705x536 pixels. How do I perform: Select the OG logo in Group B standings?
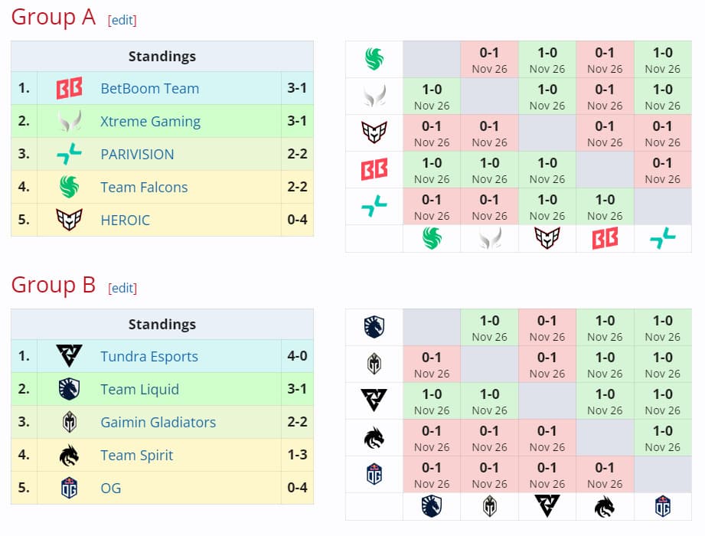click(x=69, y=488)
